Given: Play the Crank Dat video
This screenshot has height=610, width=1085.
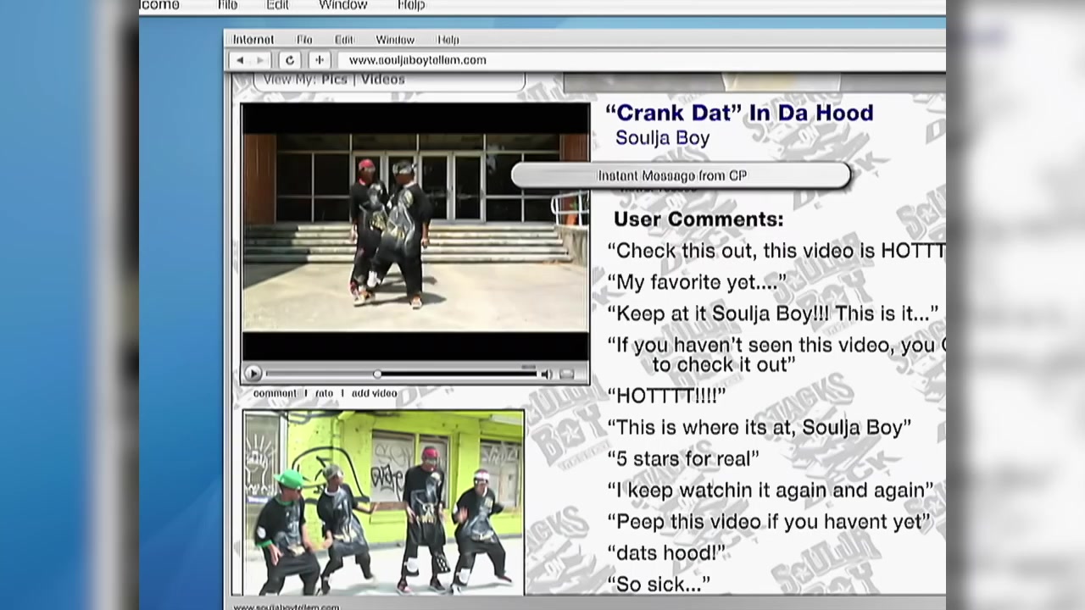Looking at the screenshot, I should point(253,374).
